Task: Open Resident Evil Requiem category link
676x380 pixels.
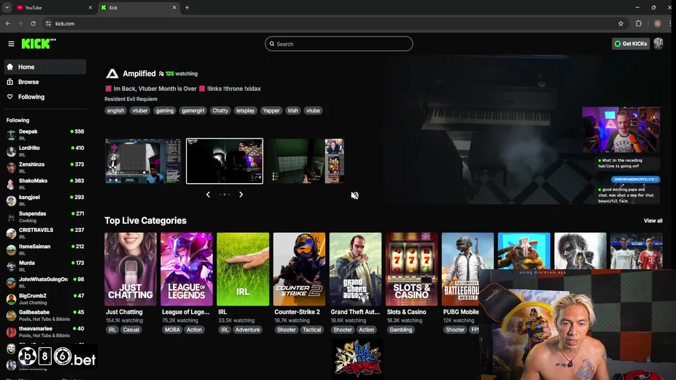Action: 131,99
